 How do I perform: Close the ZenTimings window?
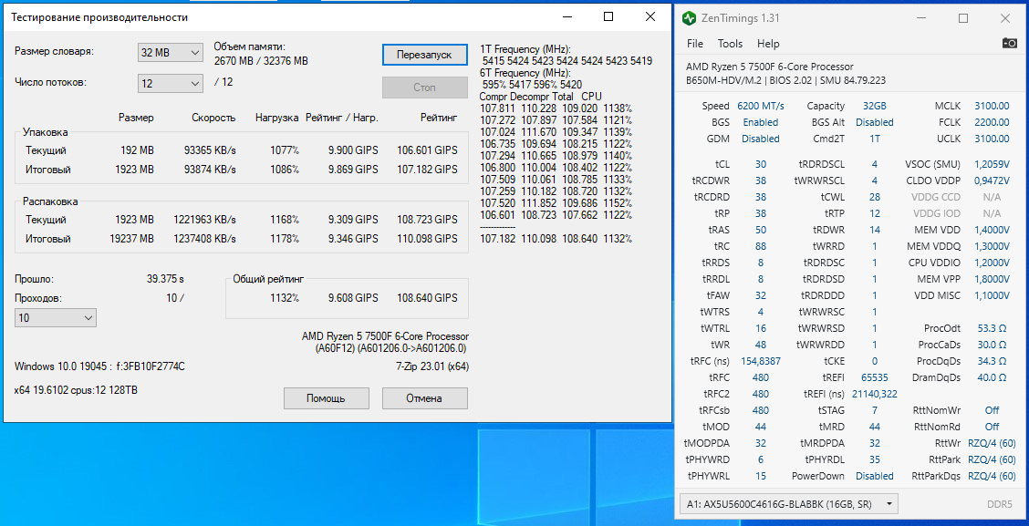click(1005, 18)
